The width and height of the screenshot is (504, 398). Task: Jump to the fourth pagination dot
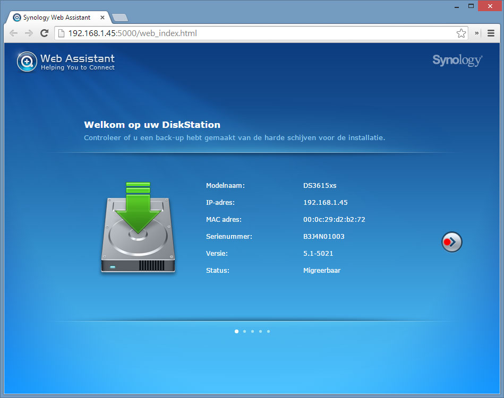click(260, 331)
